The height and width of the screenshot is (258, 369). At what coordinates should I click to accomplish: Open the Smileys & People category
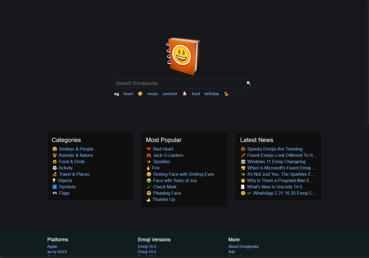(76, 149)
